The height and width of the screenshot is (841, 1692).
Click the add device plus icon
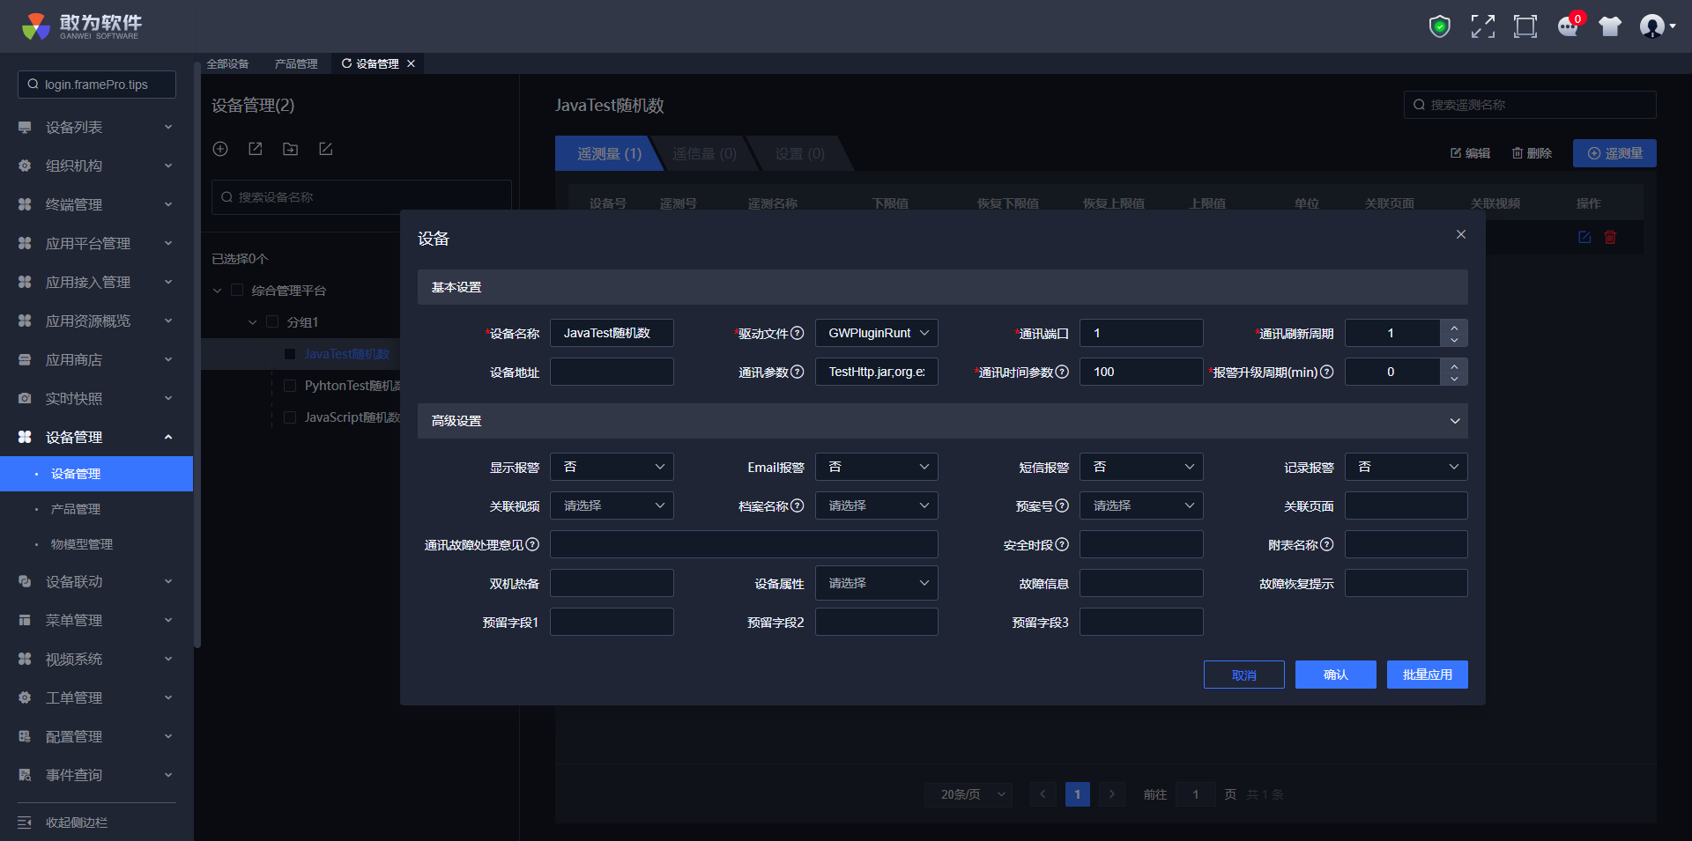(x=220, y=149)
